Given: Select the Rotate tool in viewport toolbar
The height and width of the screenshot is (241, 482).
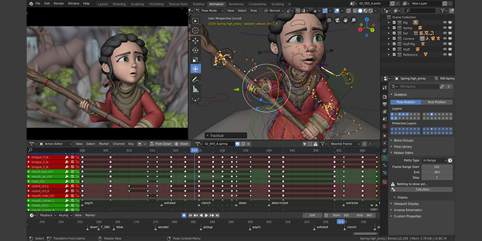Looking at the screenshot, I should [x=195, y=50].
